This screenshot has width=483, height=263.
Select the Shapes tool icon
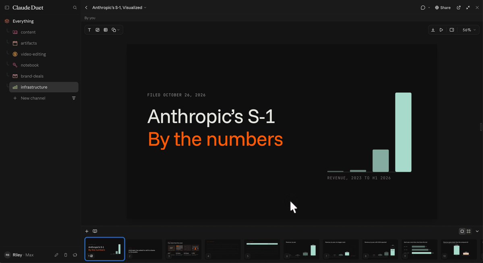click(114, 30)
